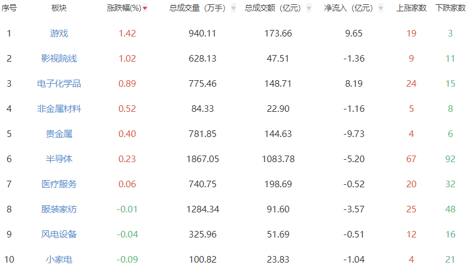Screen dimensions: 467x268
Task: Click the red sort arrow beside 涨跌幅(%)
Action: coord(145,9)
